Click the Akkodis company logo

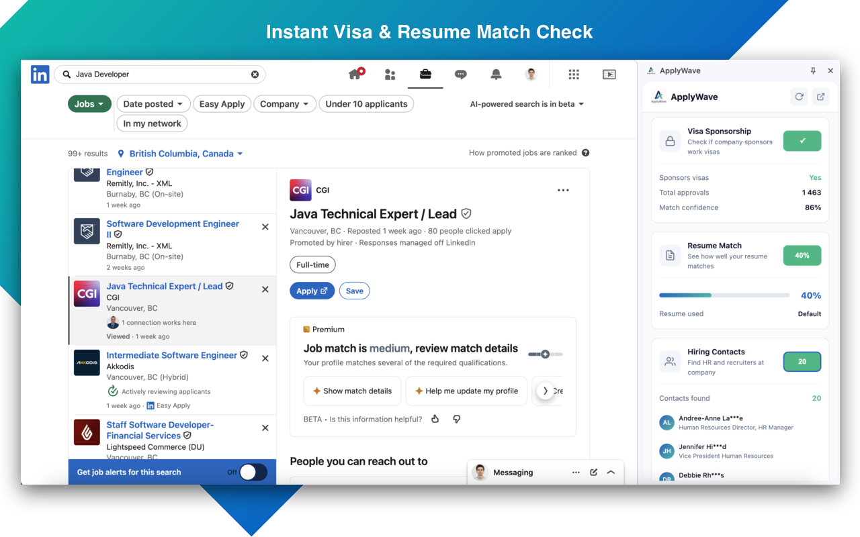coord(87,362)
